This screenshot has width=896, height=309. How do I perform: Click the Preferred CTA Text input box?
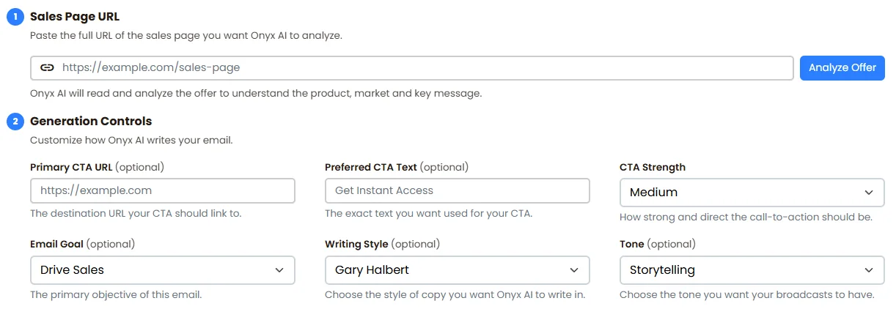(458, 190)
